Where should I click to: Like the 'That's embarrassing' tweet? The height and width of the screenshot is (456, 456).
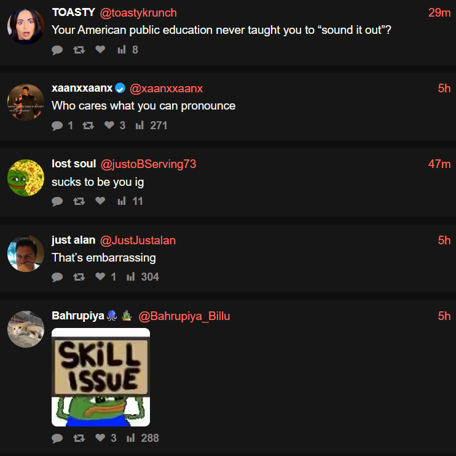pos(100,276)
